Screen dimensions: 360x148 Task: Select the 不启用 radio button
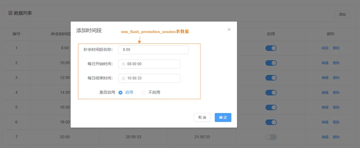tap(144, 93)
